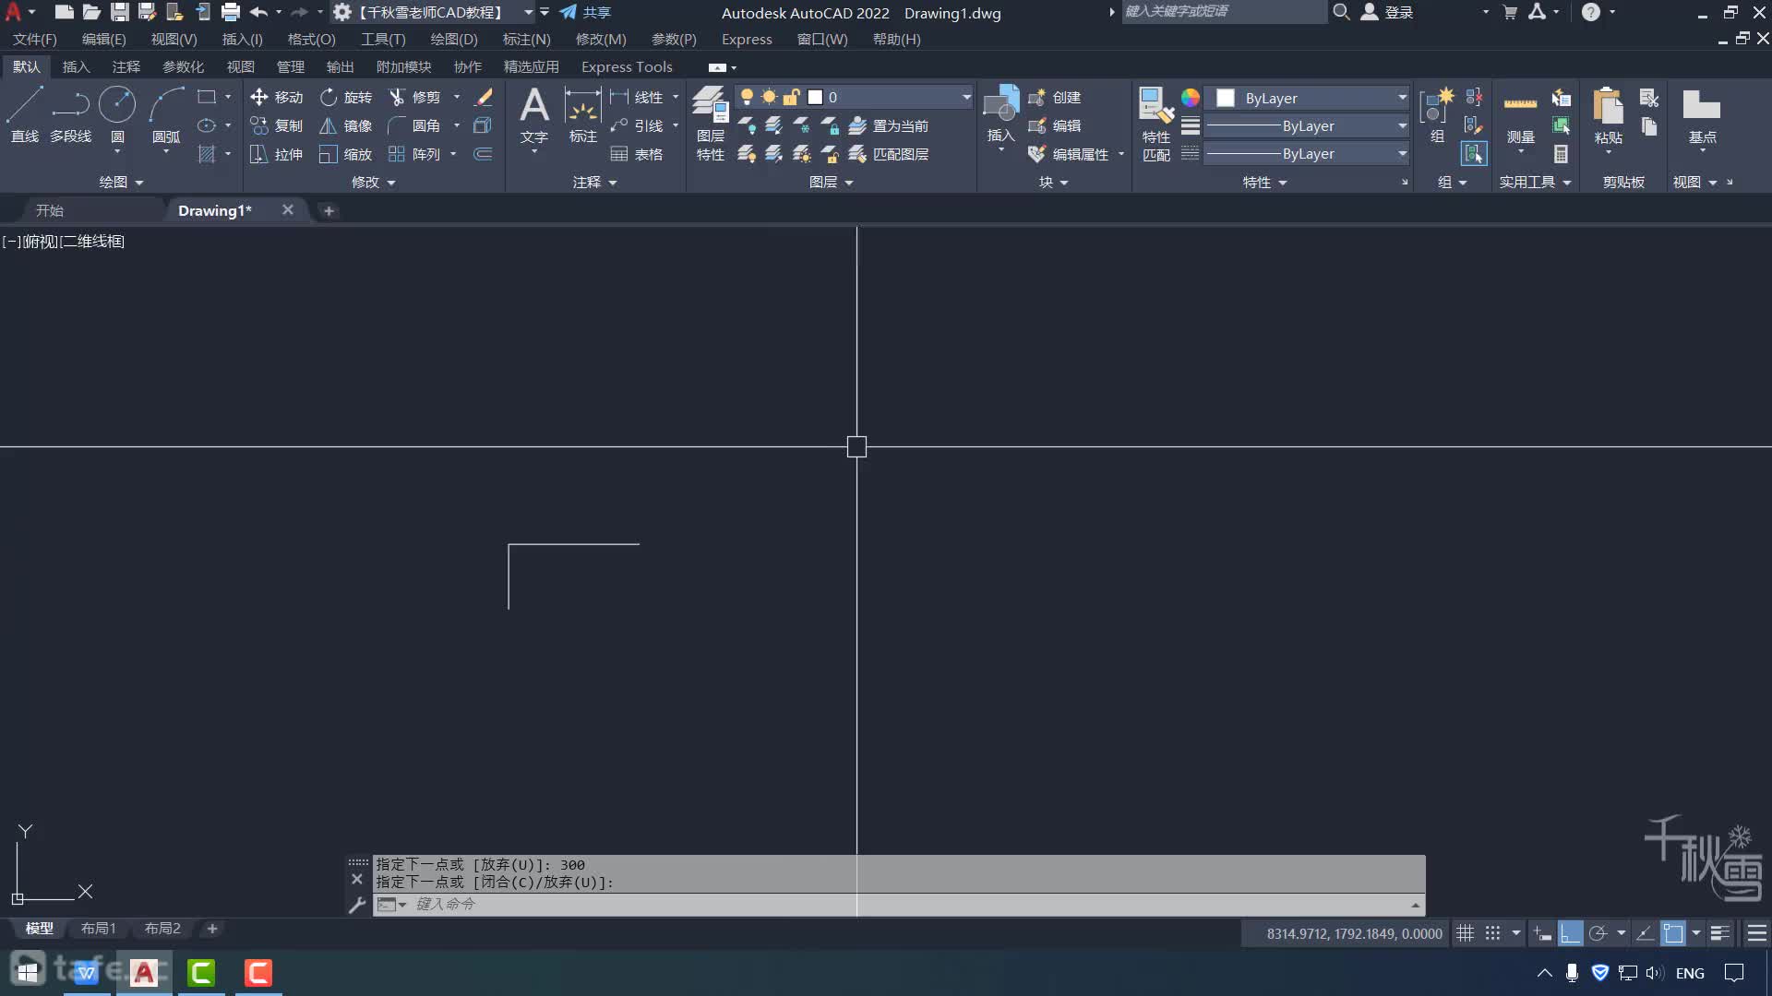Click 置为当前 (Make Current) button

pos(889,125)
